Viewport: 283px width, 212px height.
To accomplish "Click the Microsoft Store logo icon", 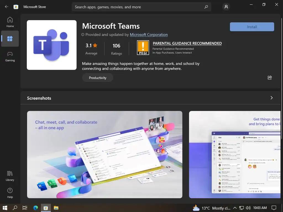I will click(x=16, y=7).
